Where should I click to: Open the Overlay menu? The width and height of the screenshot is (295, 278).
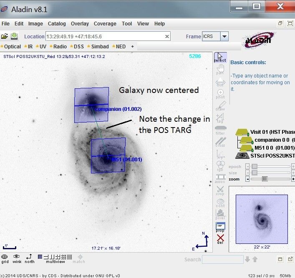80,24
